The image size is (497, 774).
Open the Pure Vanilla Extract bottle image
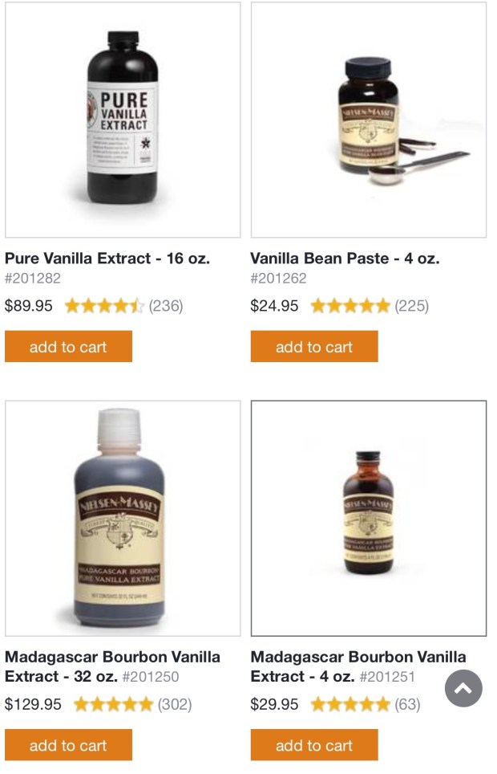[123, 120]
